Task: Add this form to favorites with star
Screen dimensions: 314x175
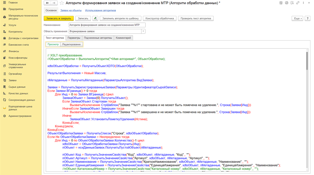Action: coord(62,3)
